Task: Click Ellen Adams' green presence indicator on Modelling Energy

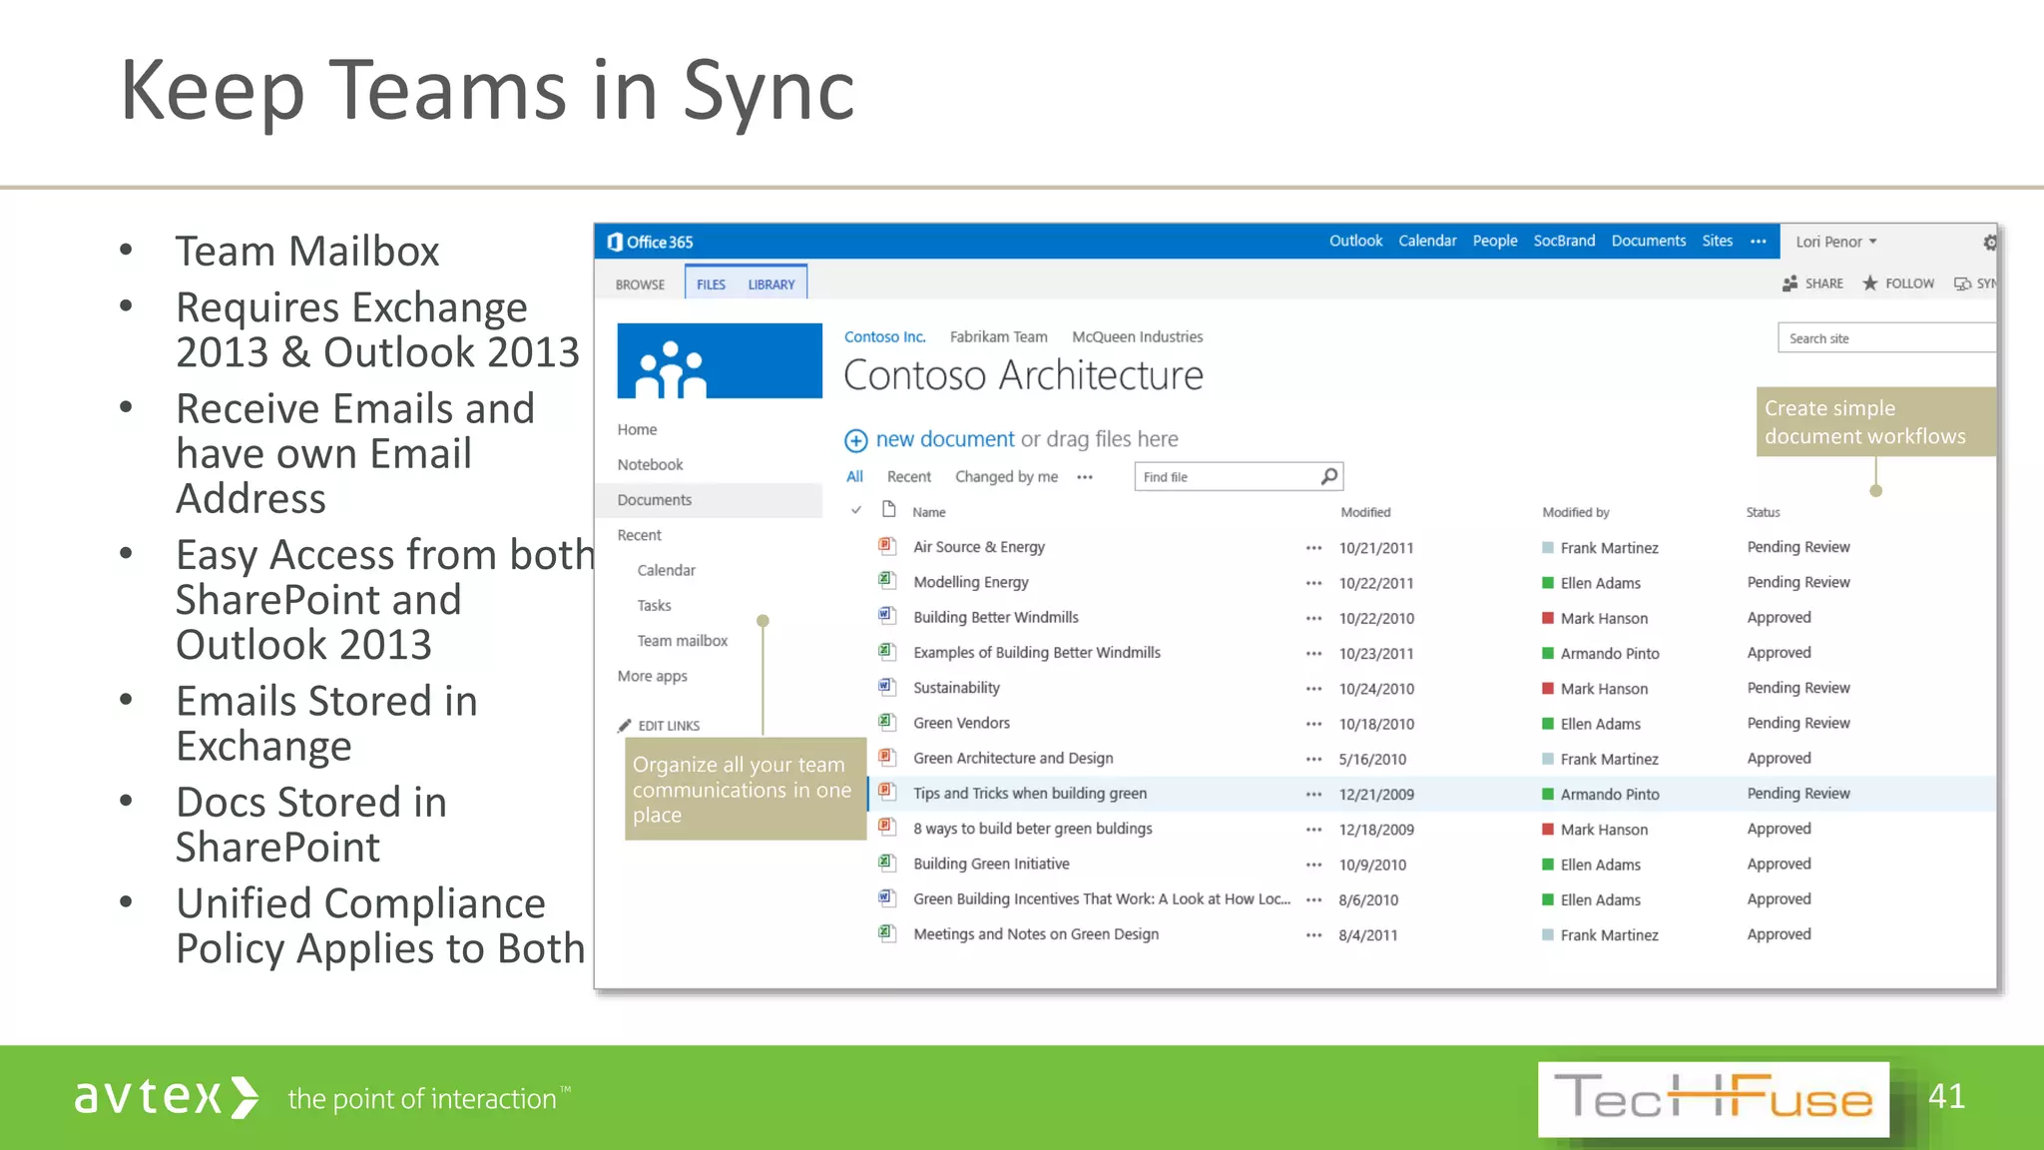Action: pos(1548,583)
